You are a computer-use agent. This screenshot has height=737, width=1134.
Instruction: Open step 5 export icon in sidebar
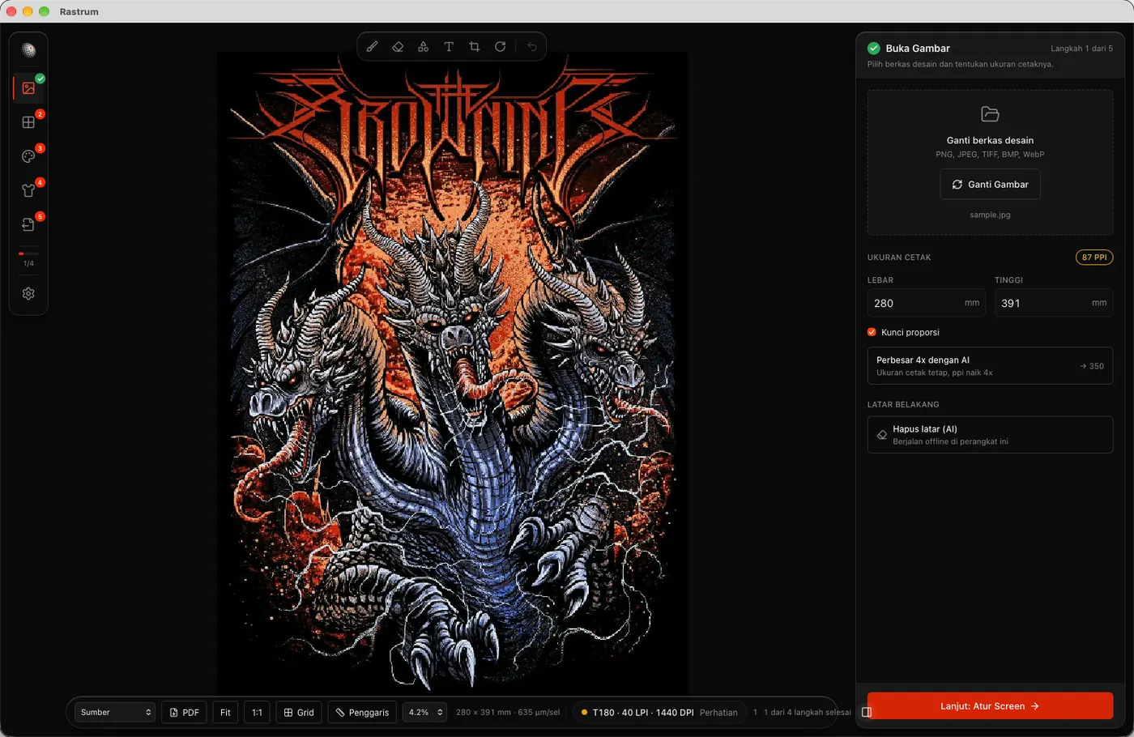click(x=28, y=224)
